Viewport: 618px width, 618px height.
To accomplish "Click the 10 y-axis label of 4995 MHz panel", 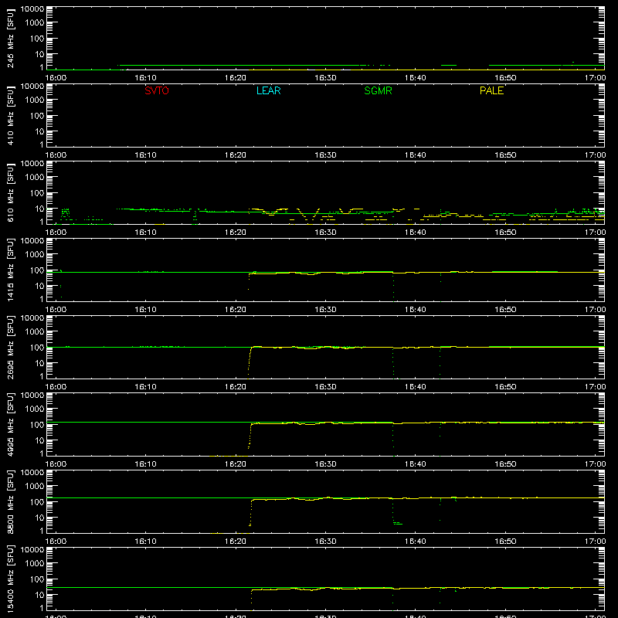I will [x=39, y=440].
